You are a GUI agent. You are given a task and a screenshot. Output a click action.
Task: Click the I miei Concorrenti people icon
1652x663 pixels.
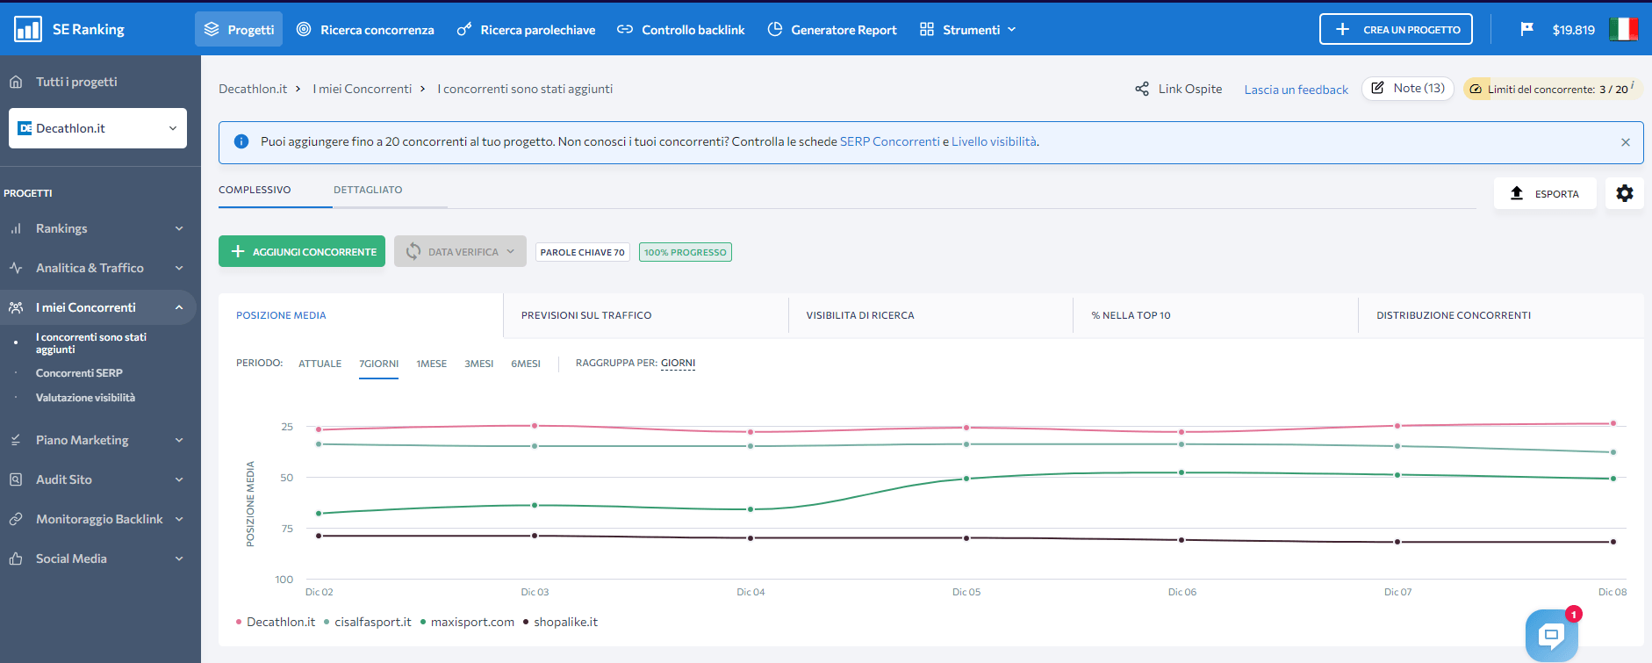point(16,307)
